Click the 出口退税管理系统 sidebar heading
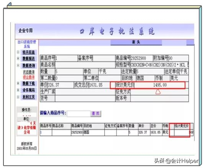This screenshot has width=203, height=168. coord(27,44)
